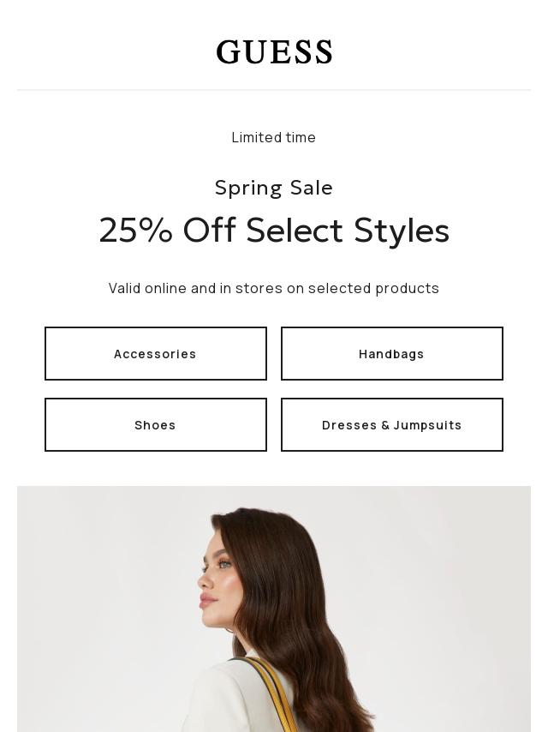Click the GUESS logo at the top
Viewport: 548px width, 732px height.
[x=274, y=52]
